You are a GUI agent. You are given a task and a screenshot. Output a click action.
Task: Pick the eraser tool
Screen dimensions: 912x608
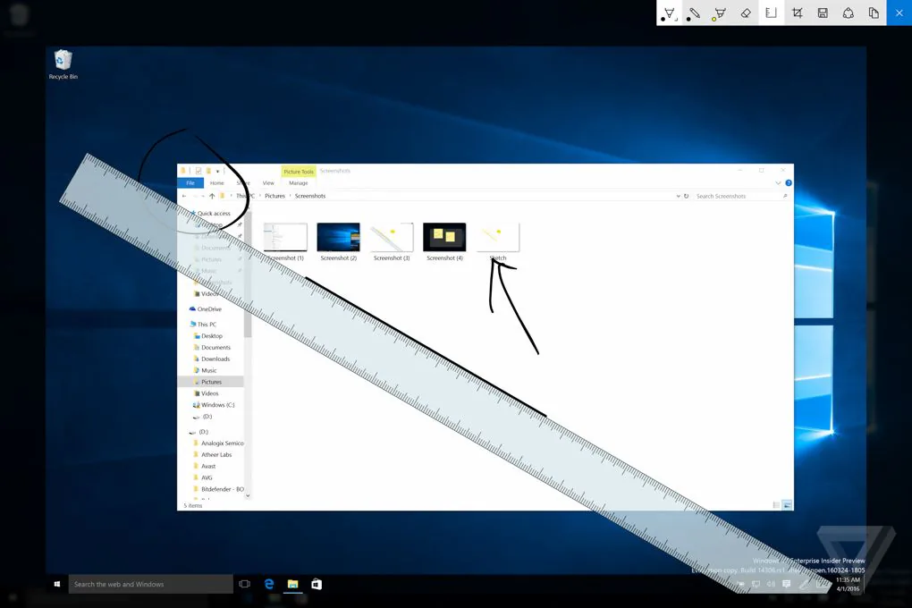[746, 13]
